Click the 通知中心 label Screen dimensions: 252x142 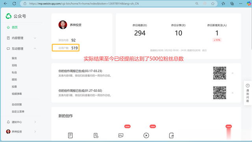click(17, 122)
